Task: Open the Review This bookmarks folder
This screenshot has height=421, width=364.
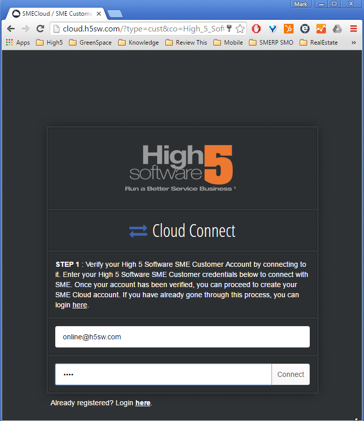Action: click(186, 43)
